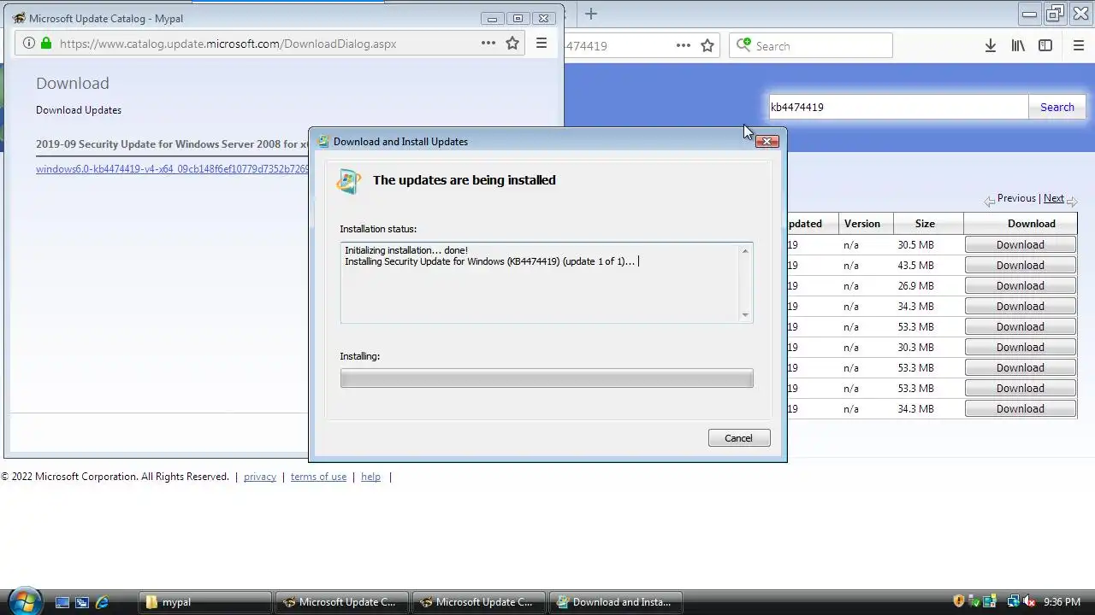Switch to Download and Install taskbar item

tap(616, 602)
